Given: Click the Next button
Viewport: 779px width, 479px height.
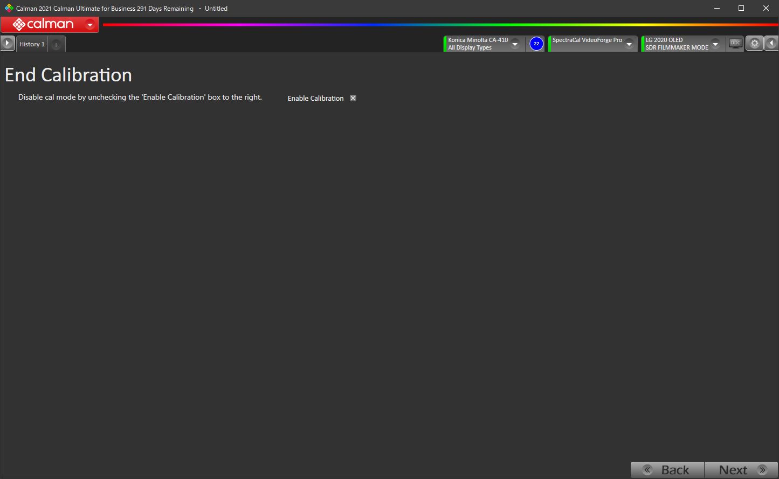Looking at the screenshot, I should pyautogui.click(x=741, y=470).
